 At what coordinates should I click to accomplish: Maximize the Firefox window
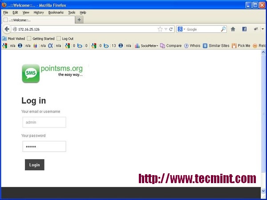(255, 5)
